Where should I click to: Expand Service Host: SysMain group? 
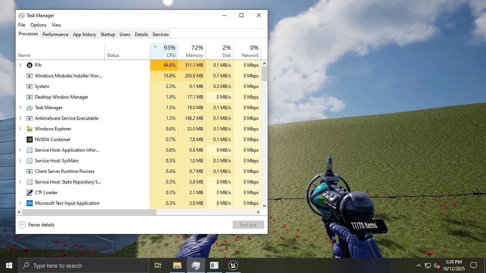[x=21, y=161]
